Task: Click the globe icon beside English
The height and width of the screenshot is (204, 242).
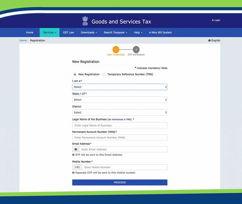Action: click(209, 40)
